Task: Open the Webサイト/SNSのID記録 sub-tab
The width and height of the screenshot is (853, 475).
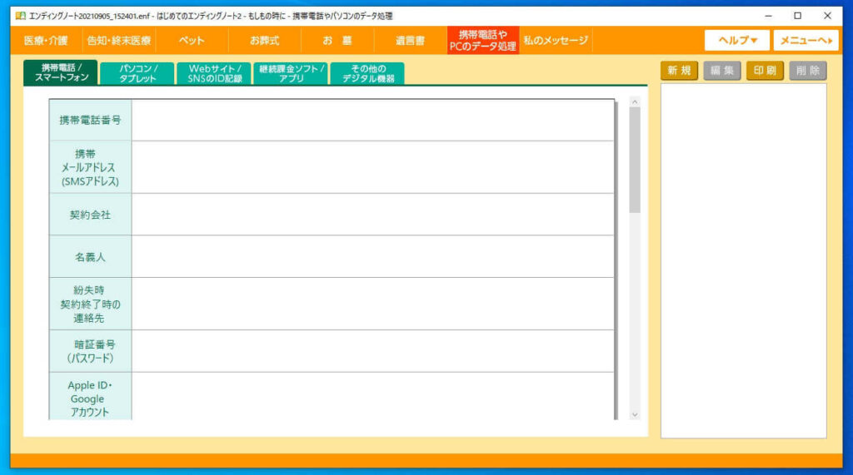Action: pos(214,73)
